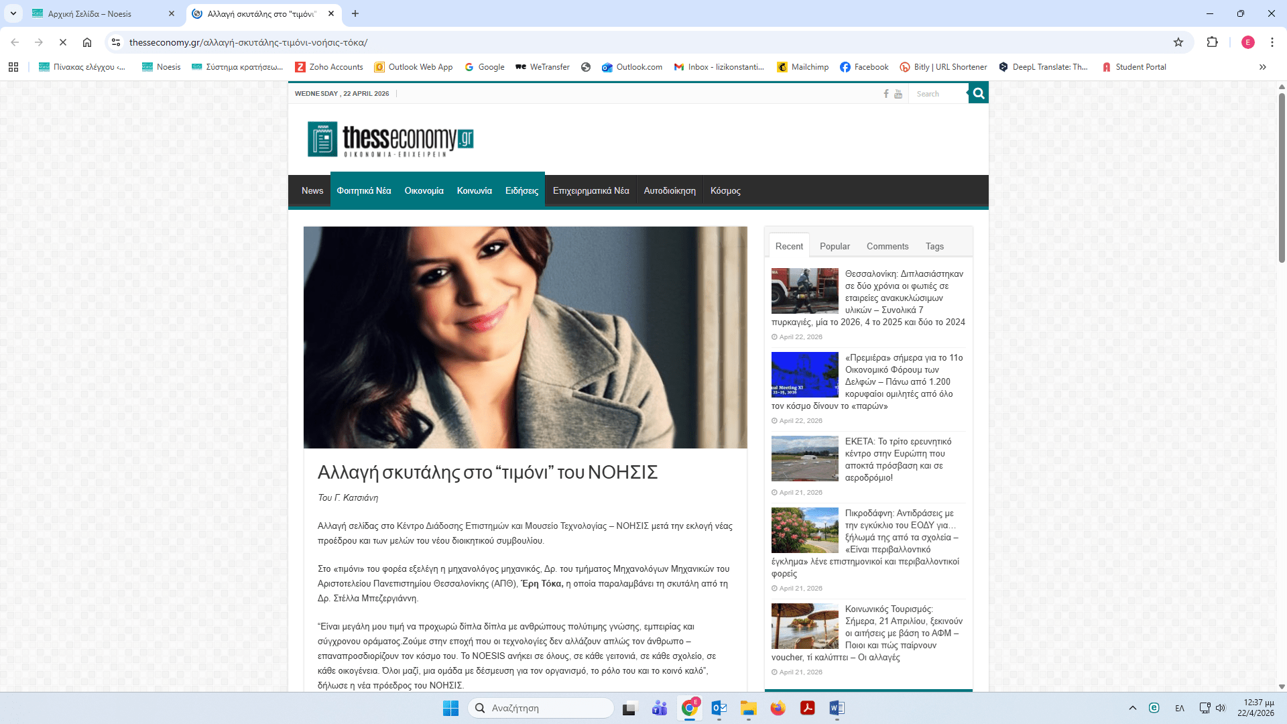Bookmark this page with the star icon
1287x724 pixels.
1178,42
